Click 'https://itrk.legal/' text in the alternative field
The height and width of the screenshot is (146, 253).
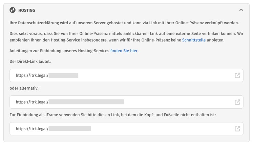32,102
